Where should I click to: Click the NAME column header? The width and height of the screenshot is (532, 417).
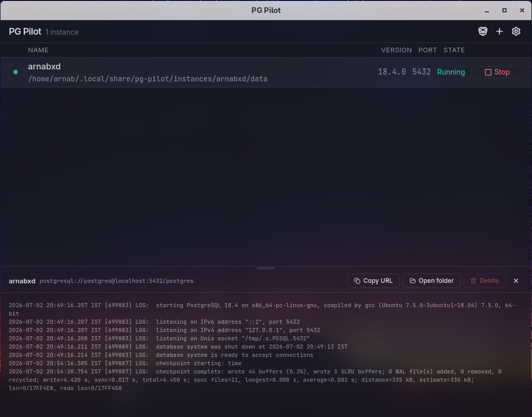38,50
